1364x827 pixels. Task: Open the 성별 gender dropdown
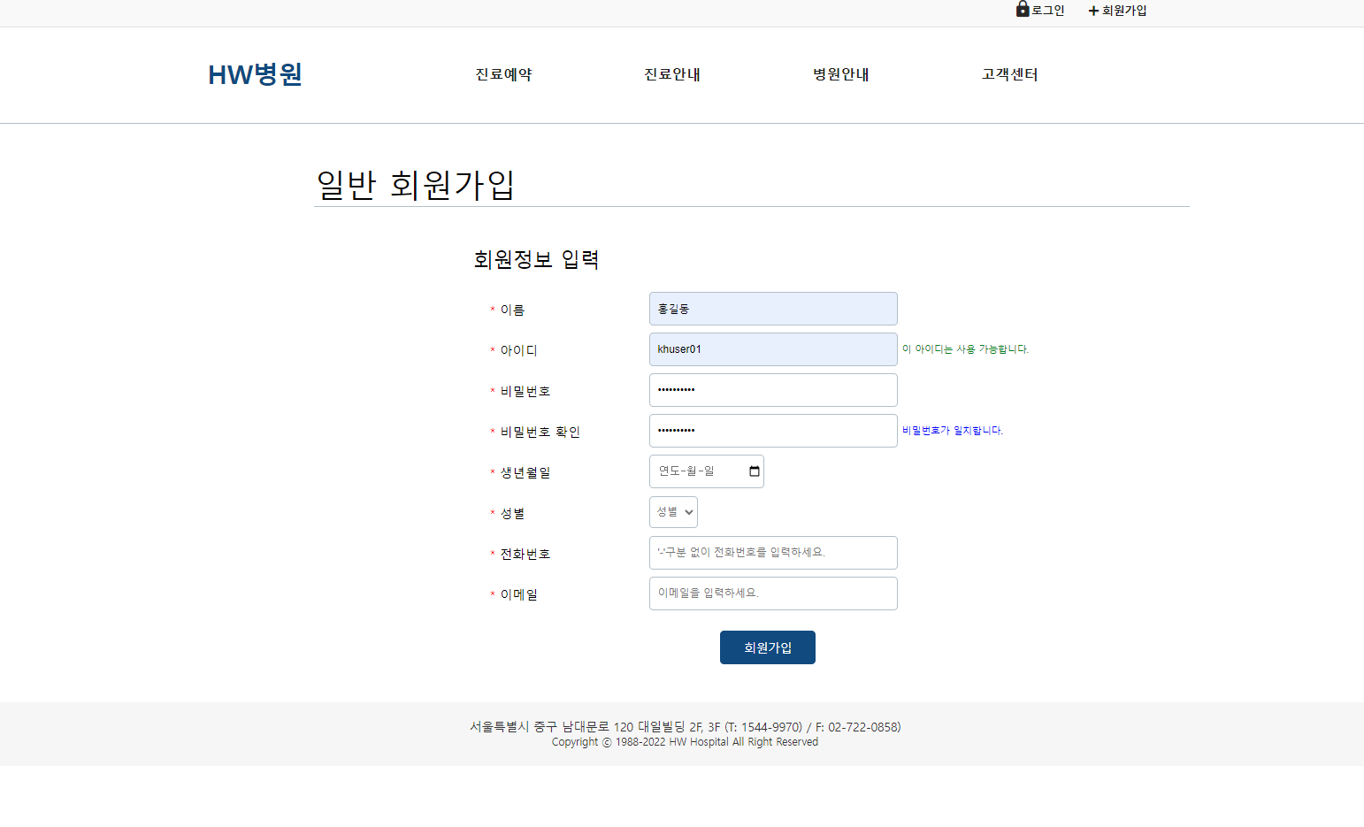coord(673,511)
